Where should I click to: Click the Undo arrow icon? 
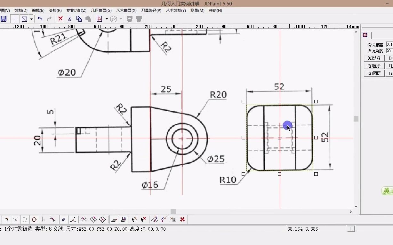point(40,19)
